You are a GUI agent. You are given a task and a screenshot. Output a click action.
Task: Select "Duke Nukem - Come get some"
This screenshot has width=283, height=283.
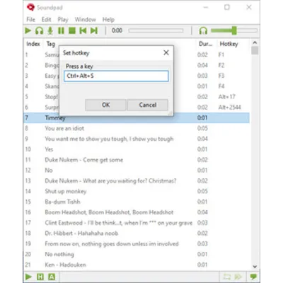pyautogui.click(x=137, y=160)
